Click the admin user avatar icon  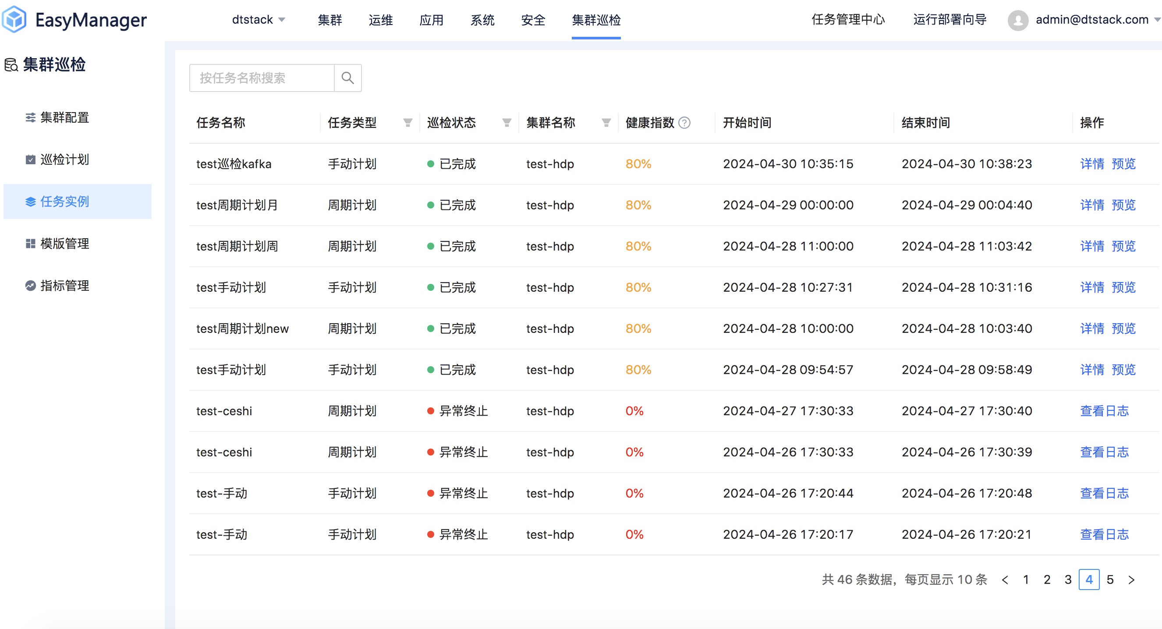(x=1018, y=20)
